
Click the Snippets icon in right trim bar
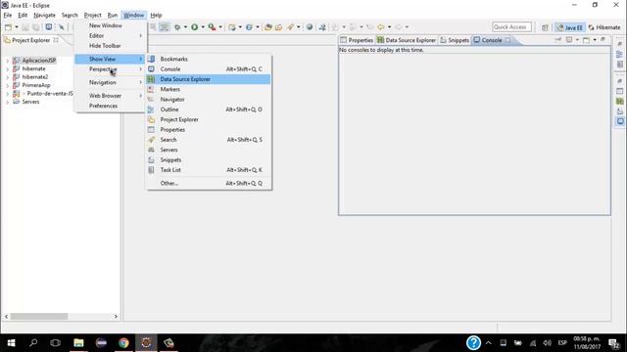coord(619,111)
